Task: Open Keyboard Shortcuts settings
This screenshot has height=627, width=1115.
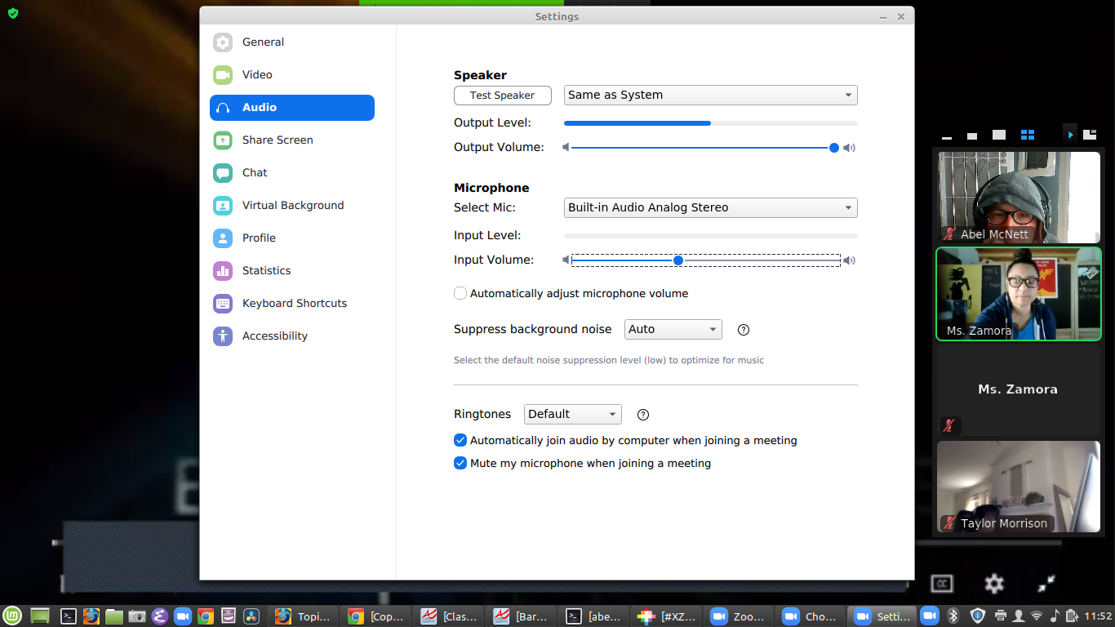Action: (291, 304)
